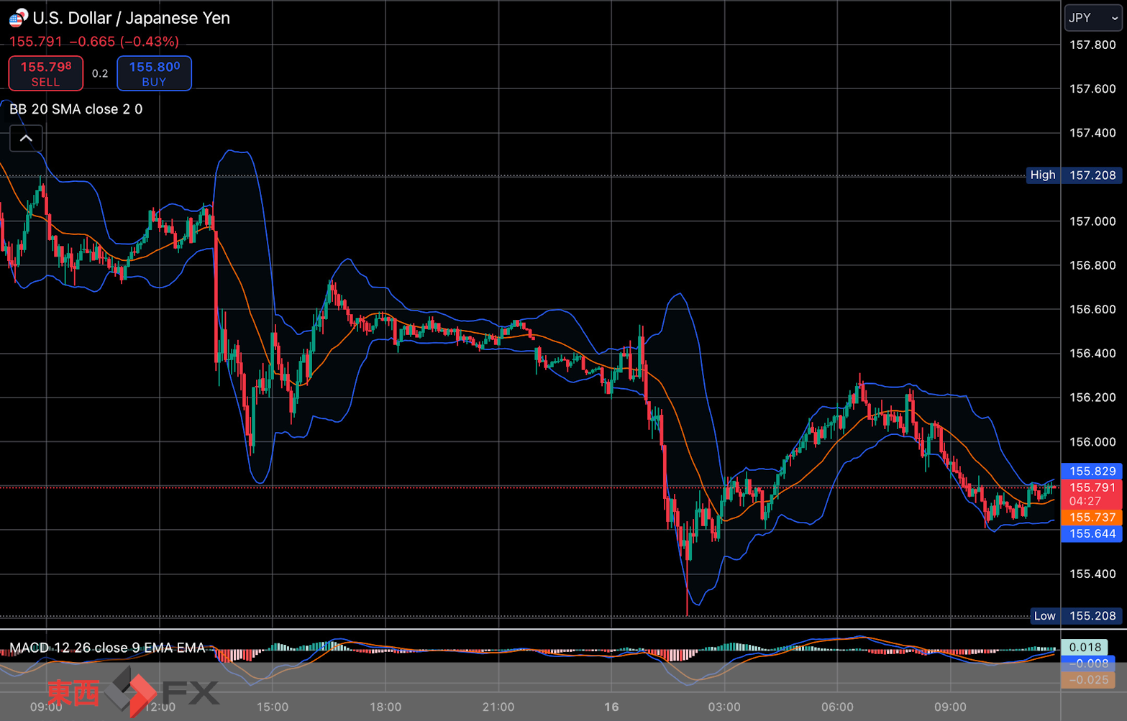This screenshot has height=721, width=1127.
Task: Click the USD/JPY flag icon
Action: tap(18, 17)
